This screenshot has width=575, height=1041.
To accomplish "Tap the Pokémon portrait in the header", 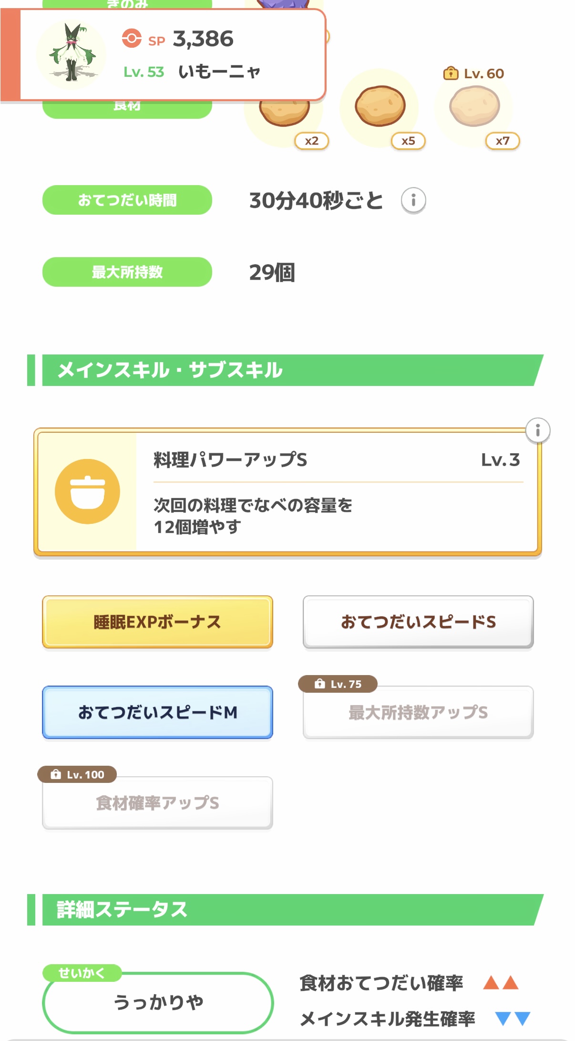I will click(71, 54).
